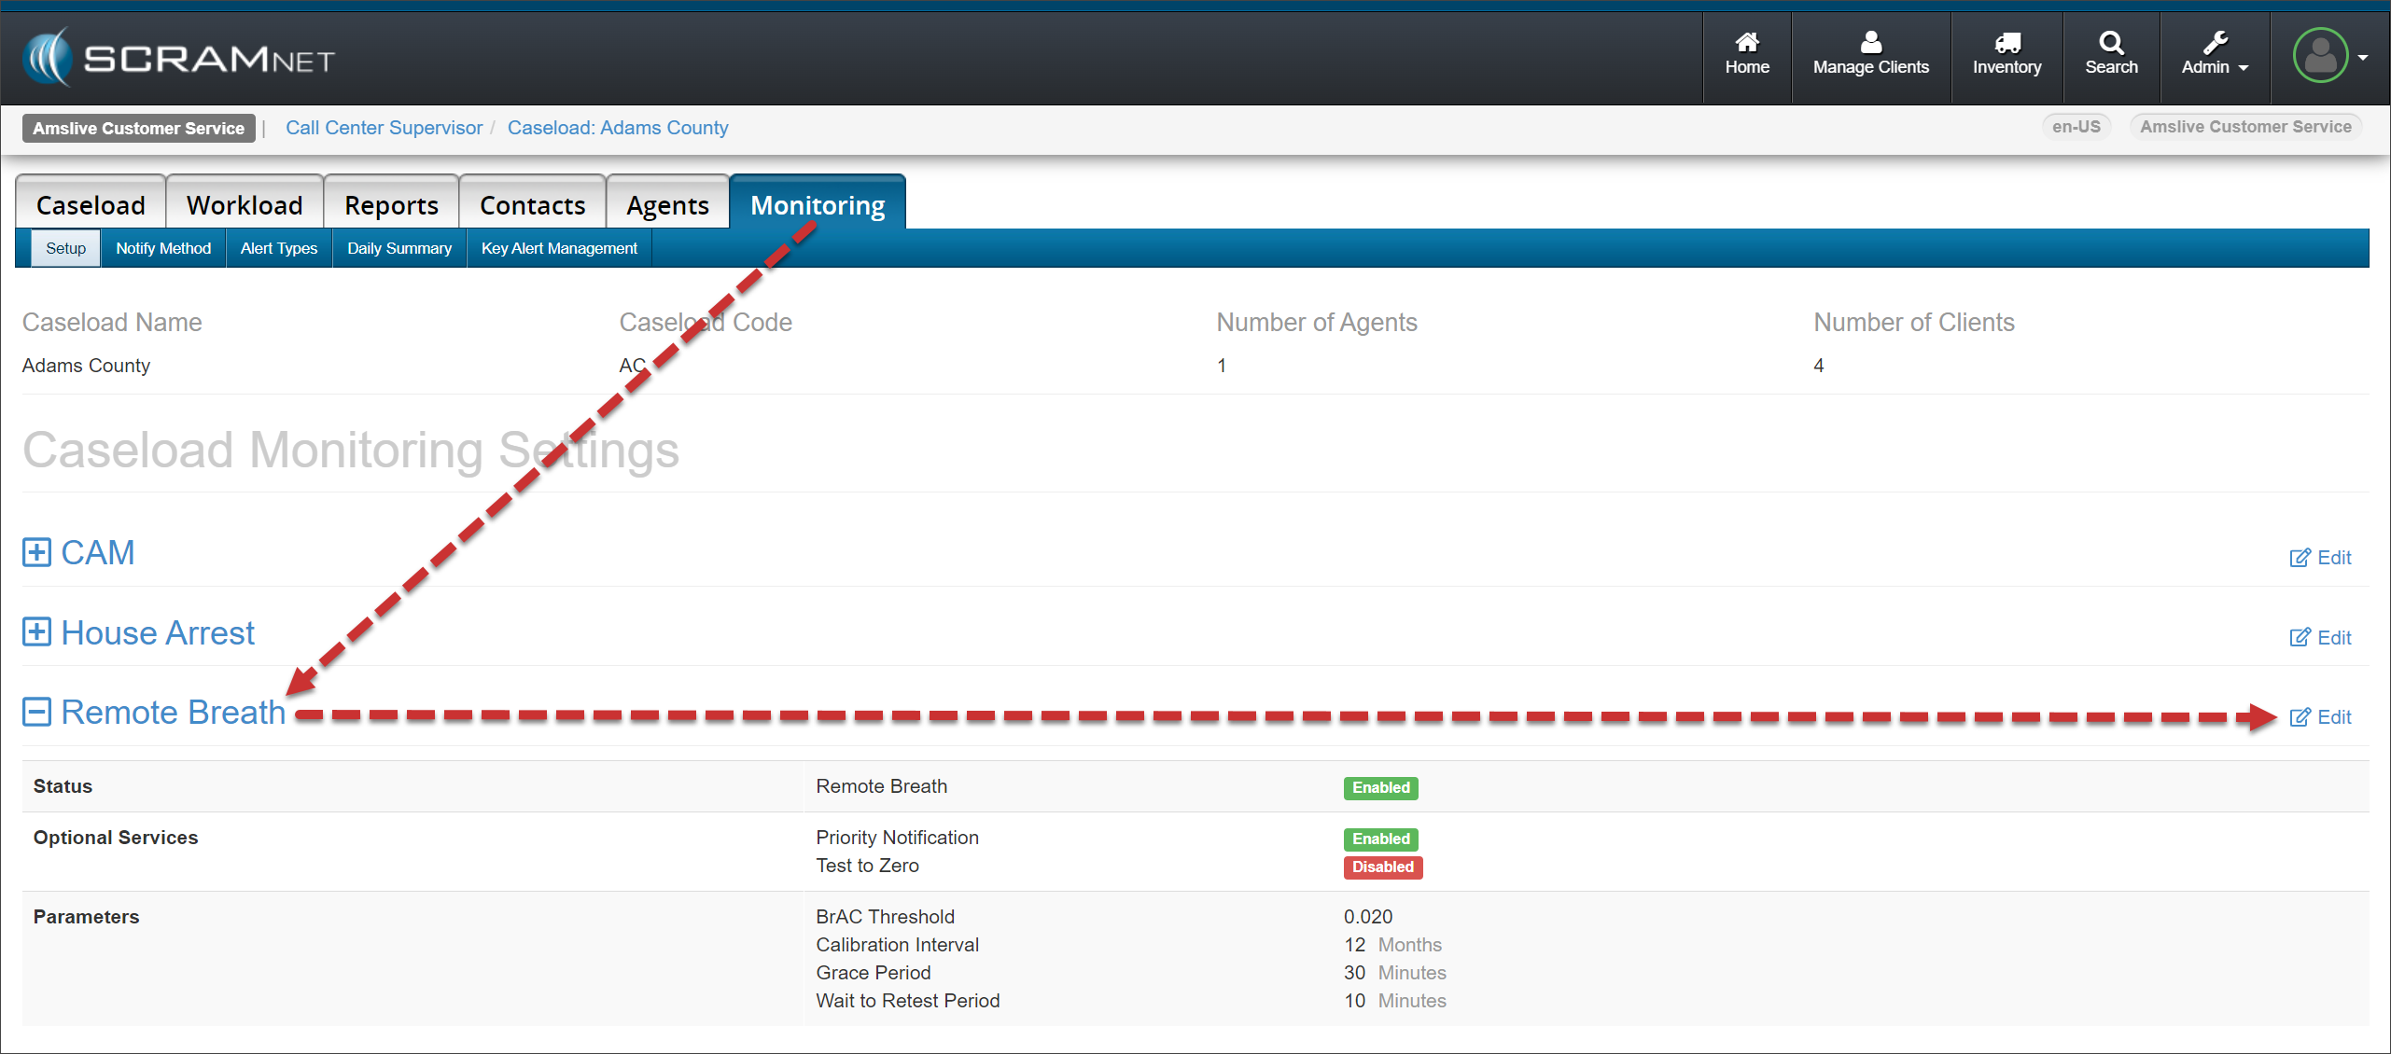Click Edit icon for House Arrest
This screenshot has width=2391, height=1054.
2300,638
